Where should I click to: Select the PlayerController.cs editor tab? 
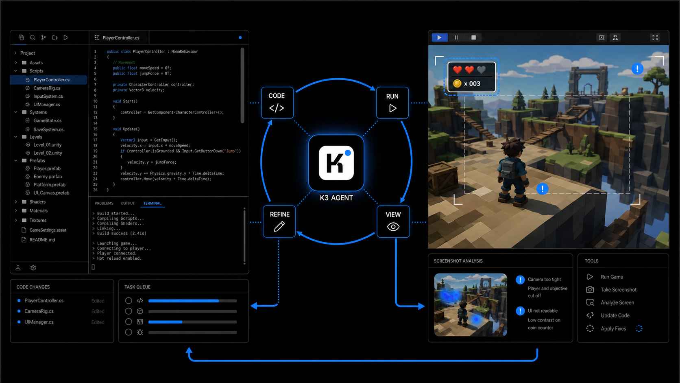[x=119, y=37]
